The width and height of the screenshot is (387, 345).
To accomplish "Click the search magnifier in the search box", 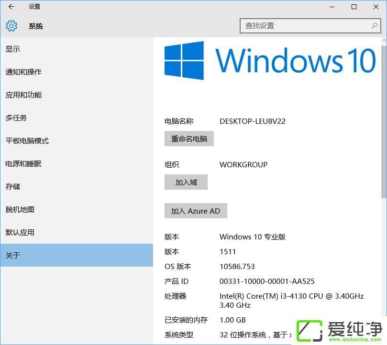I will [x=375, y=26].
